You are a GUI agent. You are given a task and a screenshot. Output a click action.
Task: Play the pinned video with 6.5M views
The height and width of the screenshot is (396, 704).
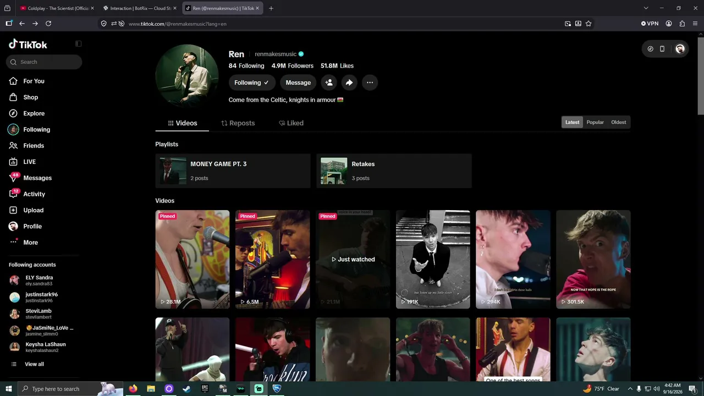pos(273,259)
